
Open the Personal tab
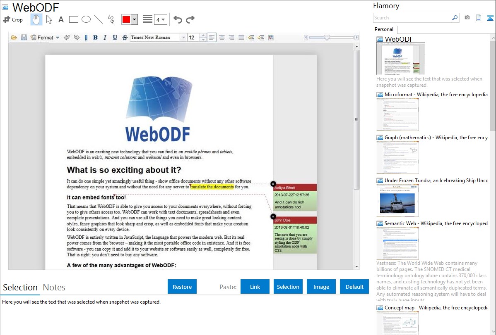(x=384, y=29)
